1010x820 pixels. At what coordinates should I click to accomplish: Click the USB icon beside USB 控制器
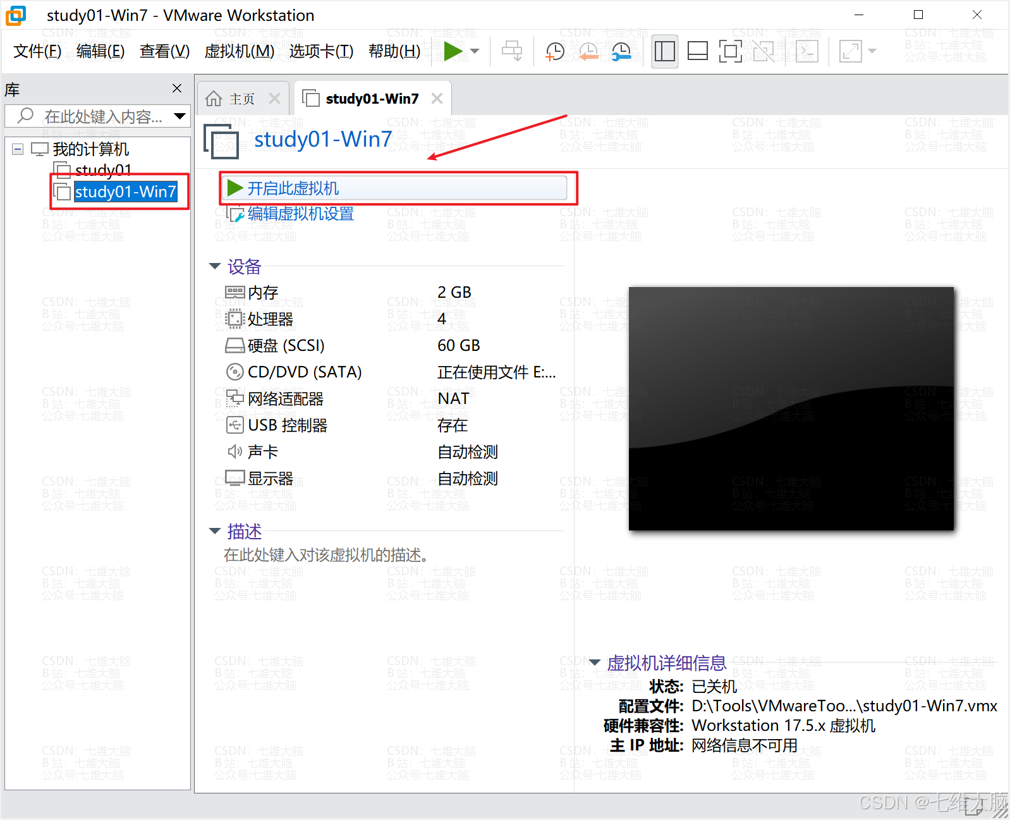(234, 425)
